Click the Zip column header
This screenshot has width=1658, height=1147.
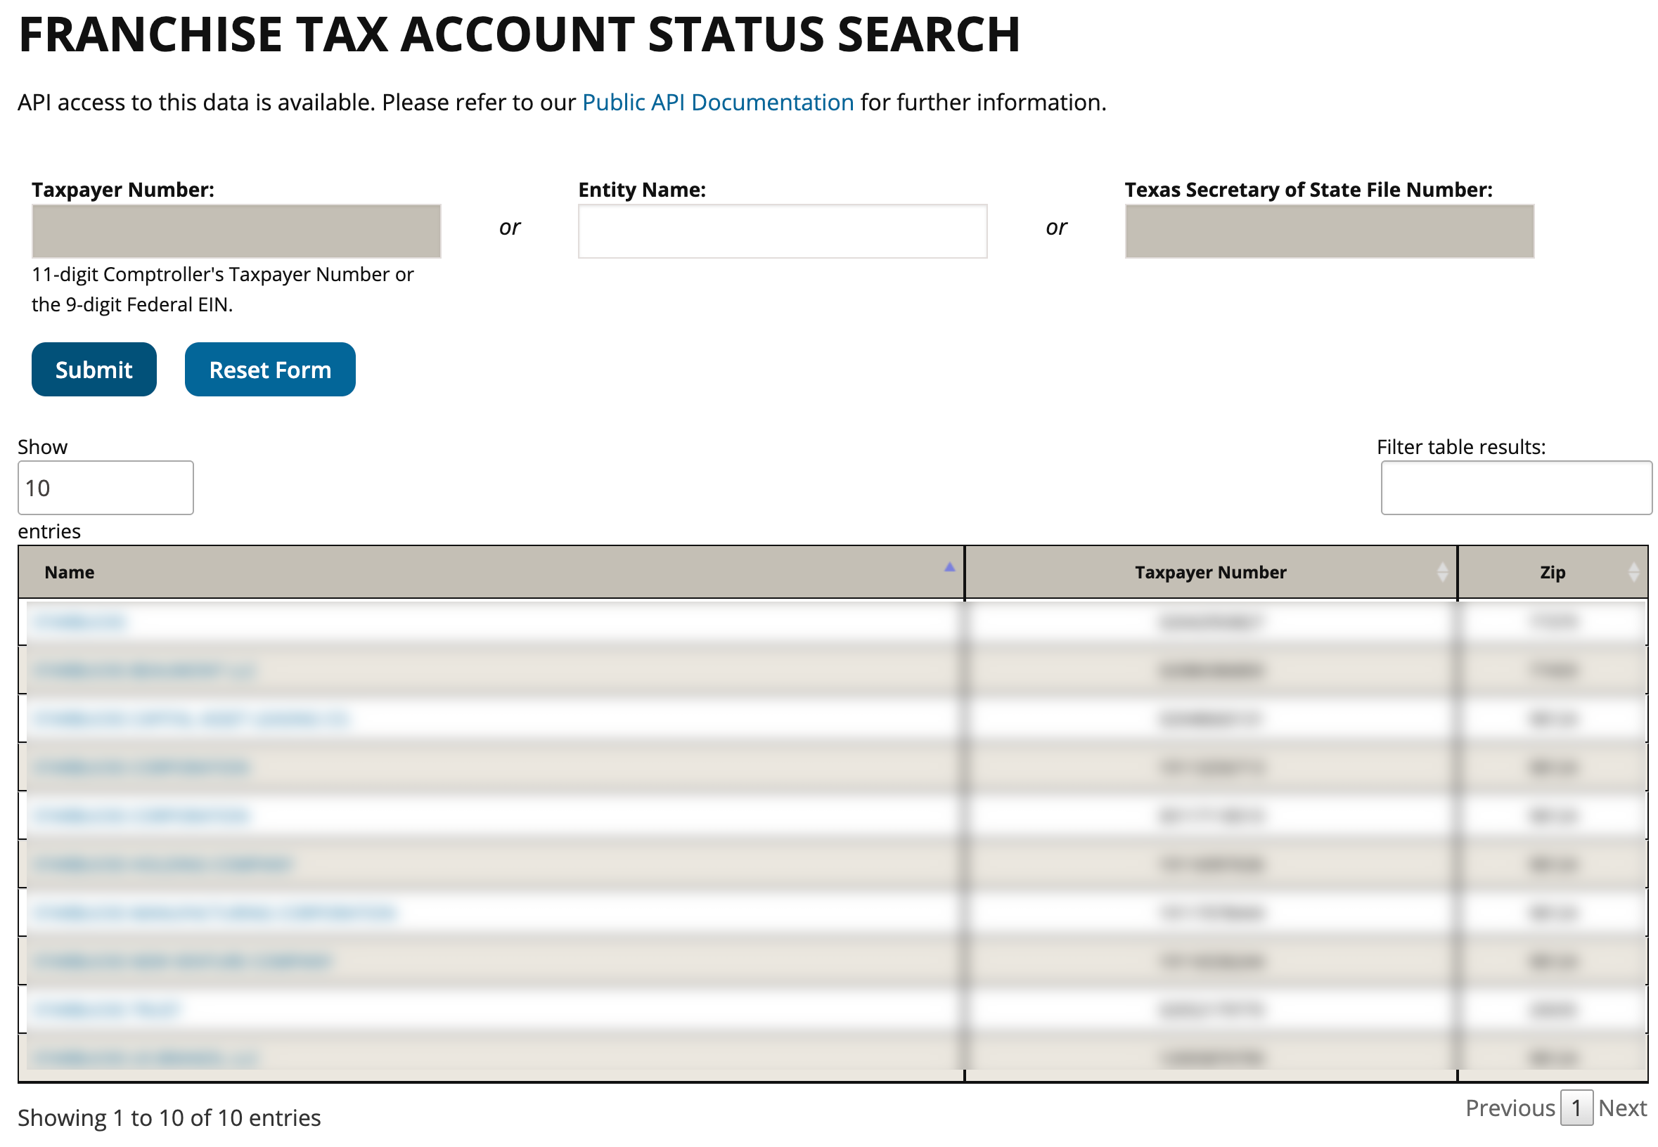pyautogui.click(x=1553, y=572)
